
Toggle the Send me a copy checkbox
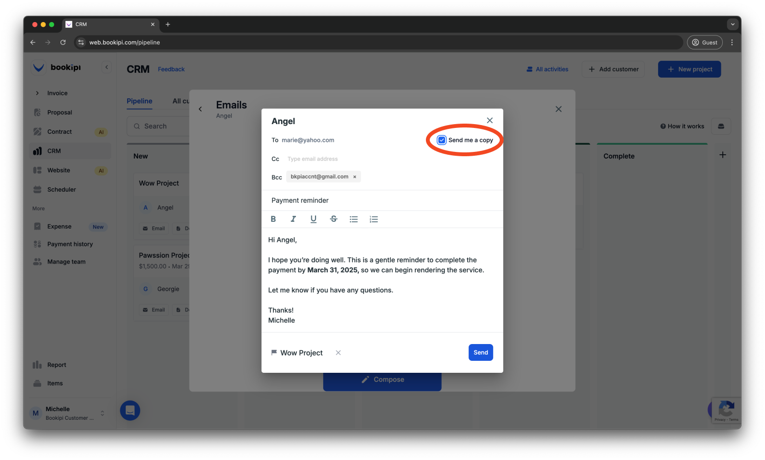442,140
